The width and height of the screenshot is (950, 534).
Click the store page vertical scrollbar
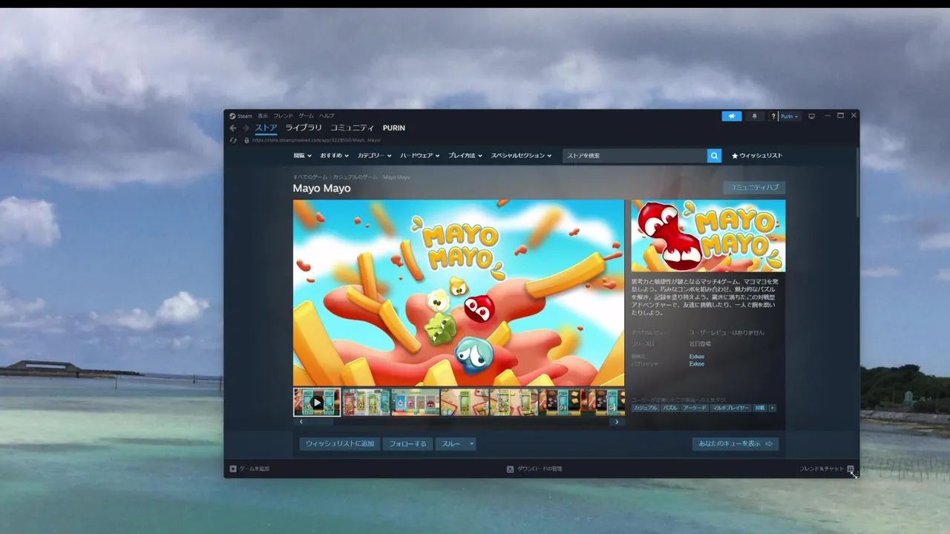[x=856, y=182]
